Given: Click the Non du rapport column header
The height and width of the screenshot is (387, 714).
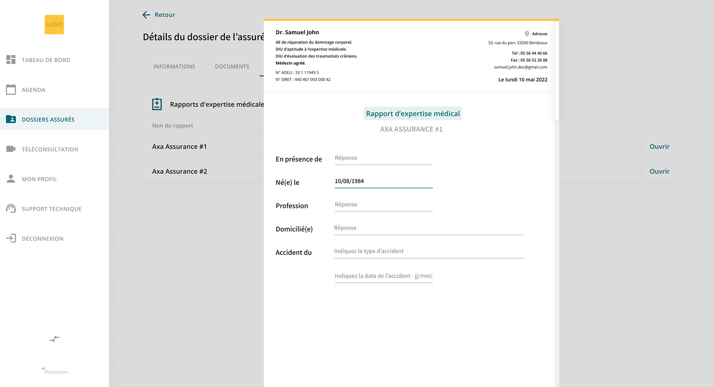Looking at the screenshot, I should [x=173, y=126].
